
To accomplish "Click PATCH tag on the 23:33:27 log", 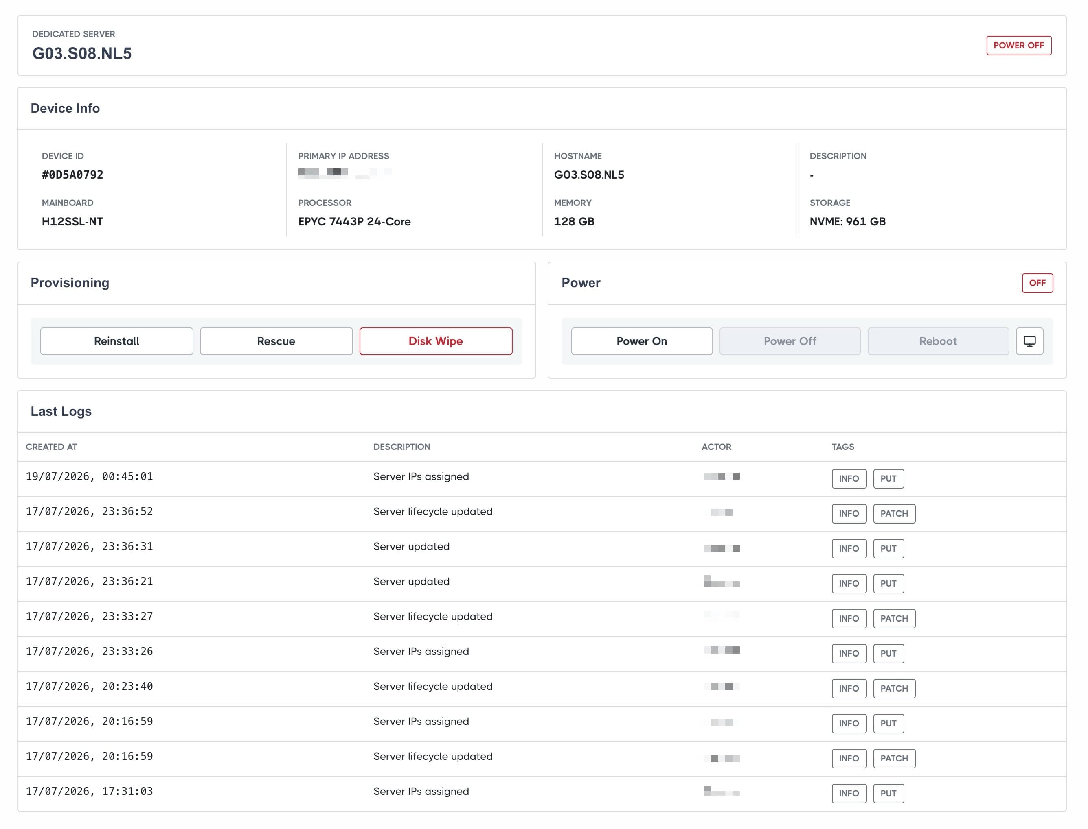I will click(894, 619).
